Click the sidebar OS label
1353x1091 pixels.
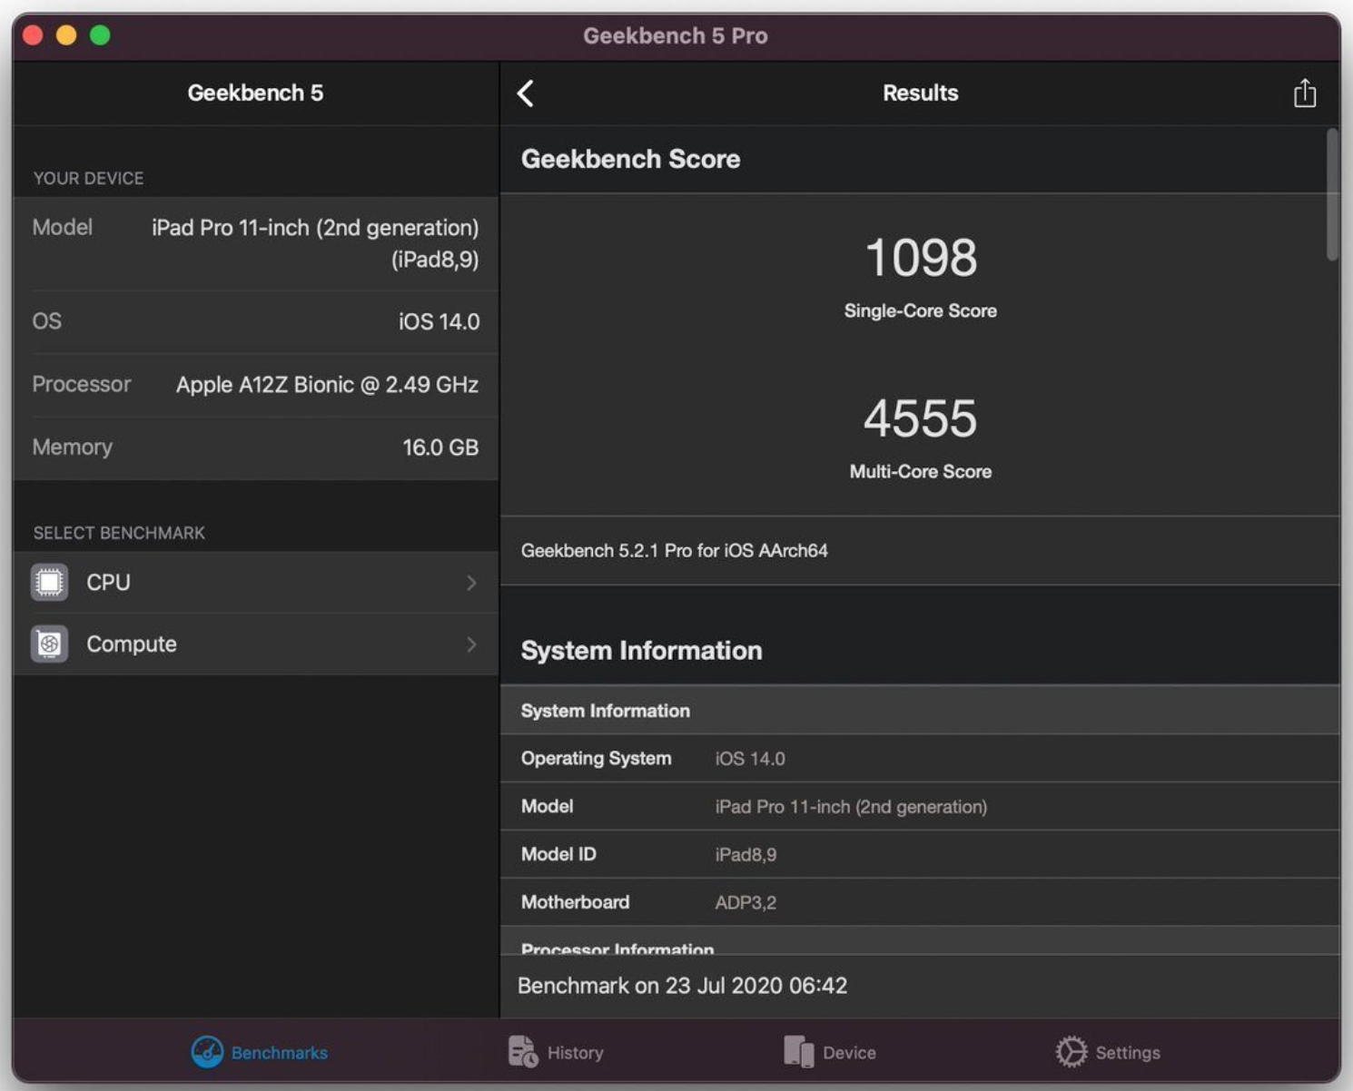coord(47,321)
